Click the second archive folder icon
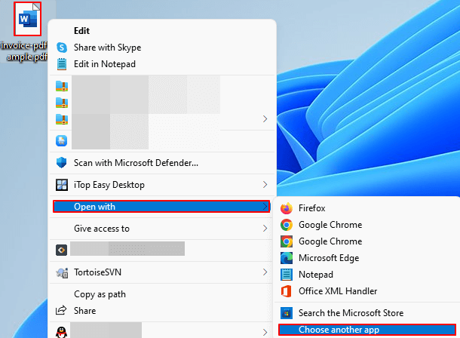The image size is (460, 338). [x=62, y=103]
